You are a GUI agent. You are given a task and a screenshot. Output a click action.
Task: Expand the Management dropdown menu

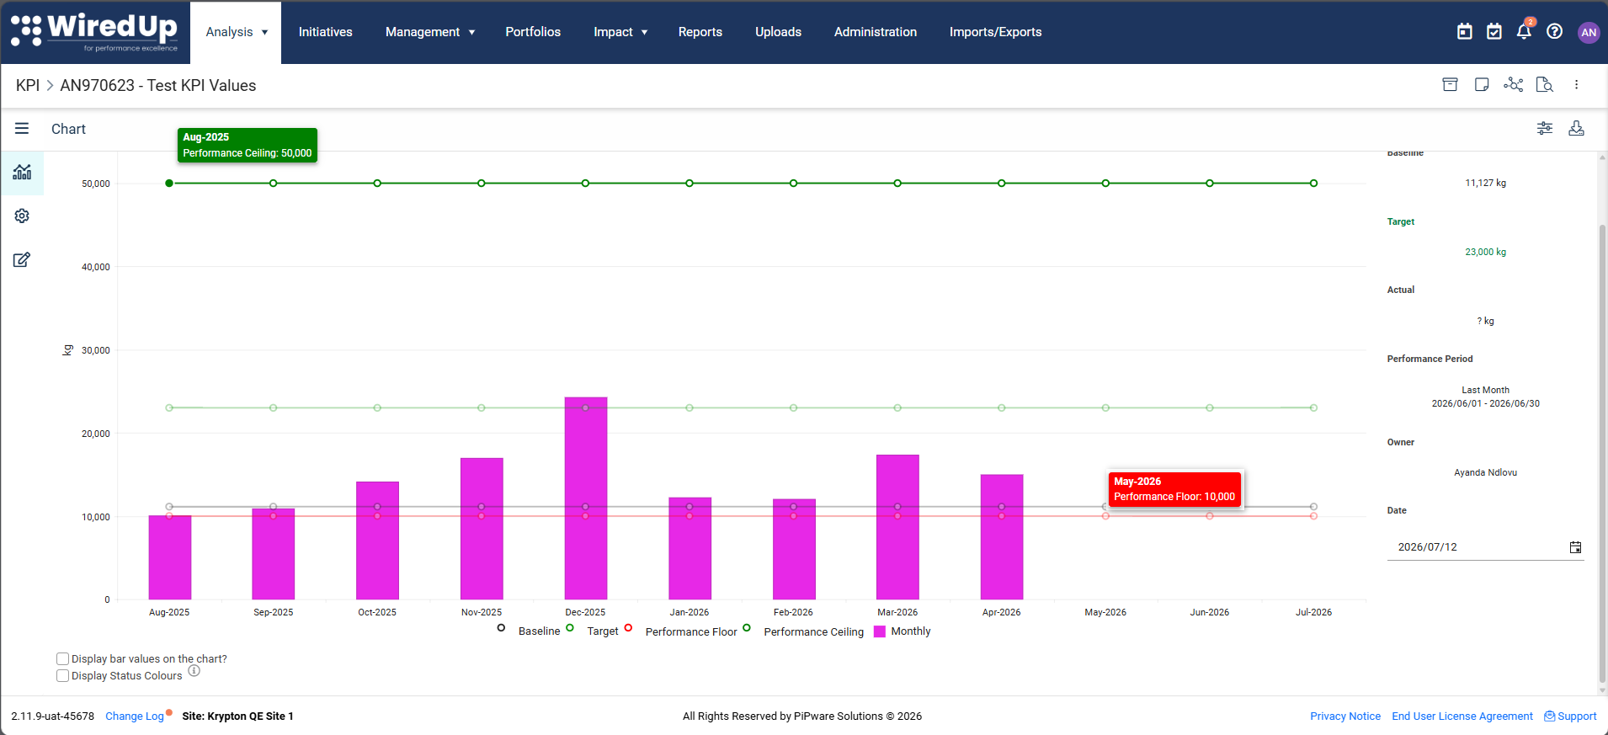430,32
